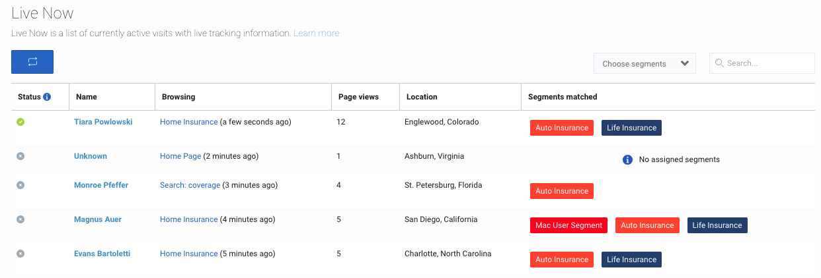The image size is (821, 278).
Task: Click the Status column info icon
Action: click(x=47, y=97)
